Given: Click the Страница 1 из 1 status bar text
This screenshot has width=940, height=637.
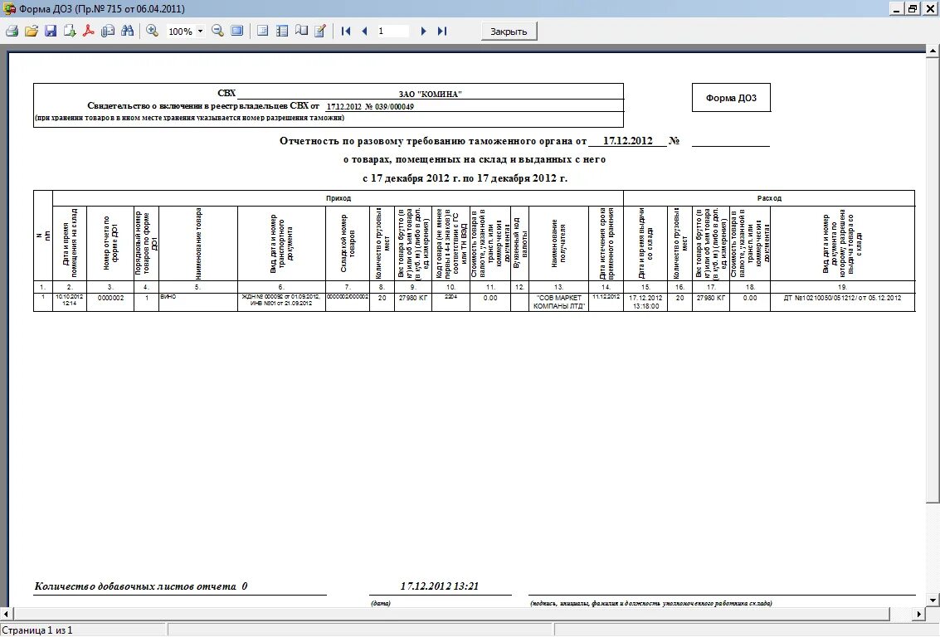Looking at the screenshot, I should coord(37,630).
